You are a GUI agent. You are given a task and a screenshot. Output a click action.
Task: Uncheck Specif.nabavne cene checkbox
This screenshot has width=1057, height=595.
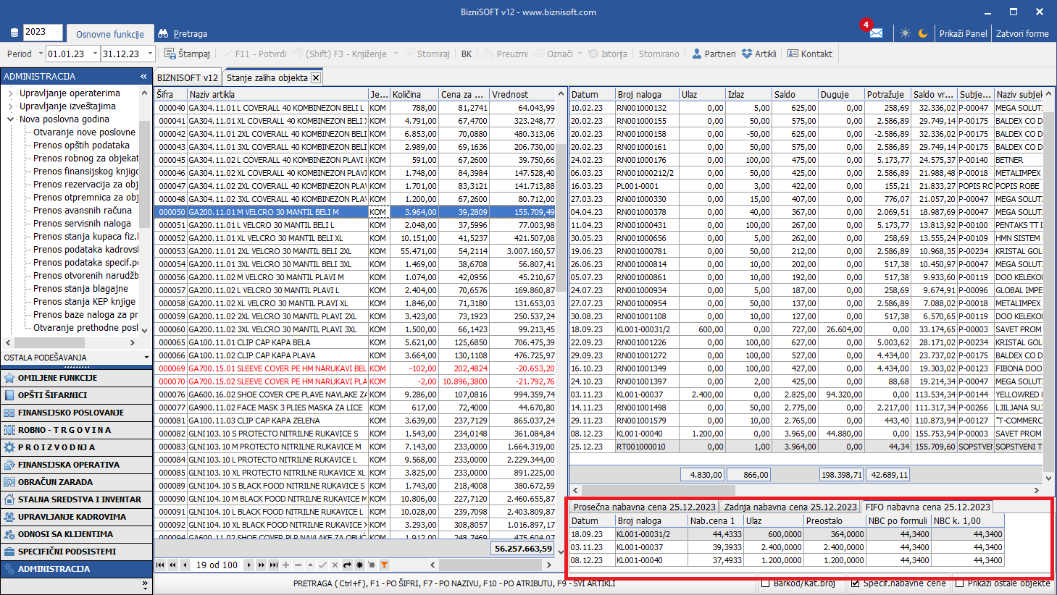tap(856, 583)
